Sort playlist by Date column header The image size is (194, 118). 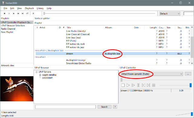139,28
